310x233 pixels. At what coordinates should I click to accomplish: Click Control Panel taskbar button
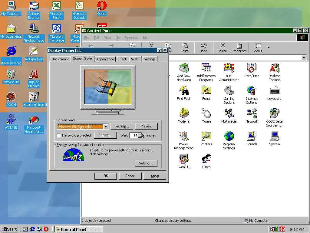pyautogui.click(x=79, y=229)
